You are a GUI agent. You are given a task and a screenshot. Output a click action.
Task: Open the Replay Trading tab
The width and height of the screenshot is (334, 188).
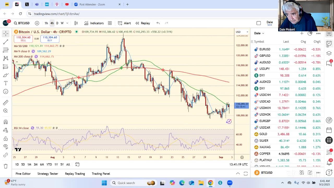click(x=75, y=174)
